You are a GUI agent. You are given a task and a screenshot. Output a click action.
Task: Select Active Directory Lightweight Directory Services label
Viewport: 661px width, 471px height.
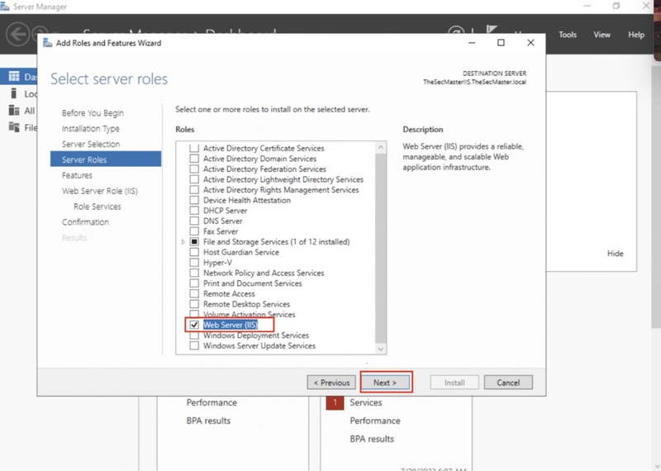(283, 179)
